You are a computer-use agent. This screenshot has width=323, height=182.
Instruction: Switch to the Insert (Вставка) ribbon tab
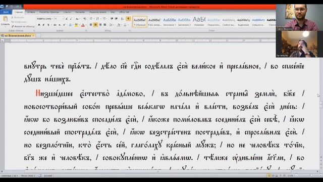[x=31, y=12]
